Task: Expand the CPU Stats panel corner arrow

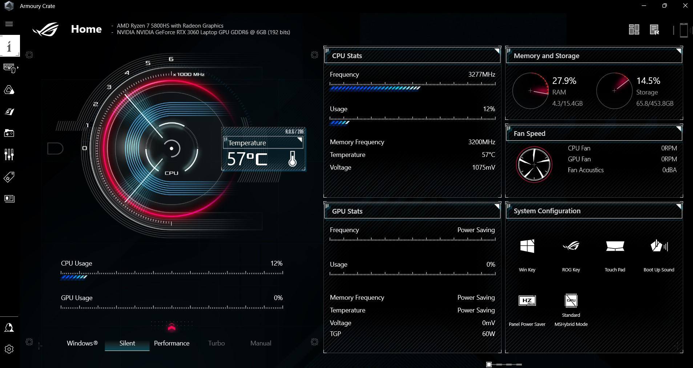Action: point(497,51)
